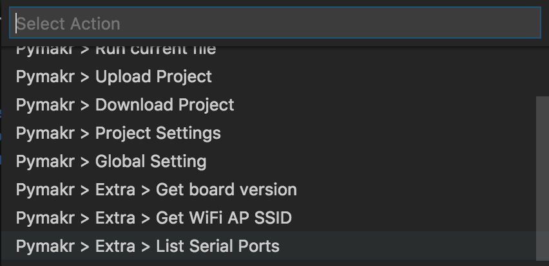549x266 pixels.
Task: Focus the action filter text box
Action: point(274,24)
